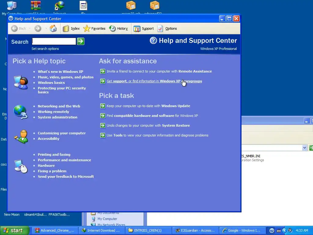This screenshot has height=235, width=313.
Task: Open Performance and maintenance topic
Action: (64, 160)
